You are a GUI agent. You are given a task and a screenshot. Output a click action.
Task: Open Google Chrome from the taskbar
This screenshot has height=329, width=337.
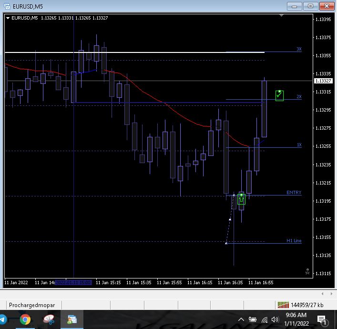25,319
